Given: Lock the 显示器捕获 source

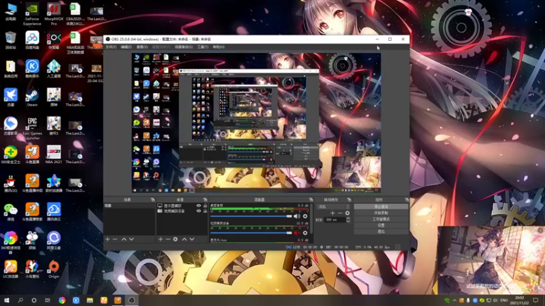Looking at the screenshot, I should coord(205,206).
